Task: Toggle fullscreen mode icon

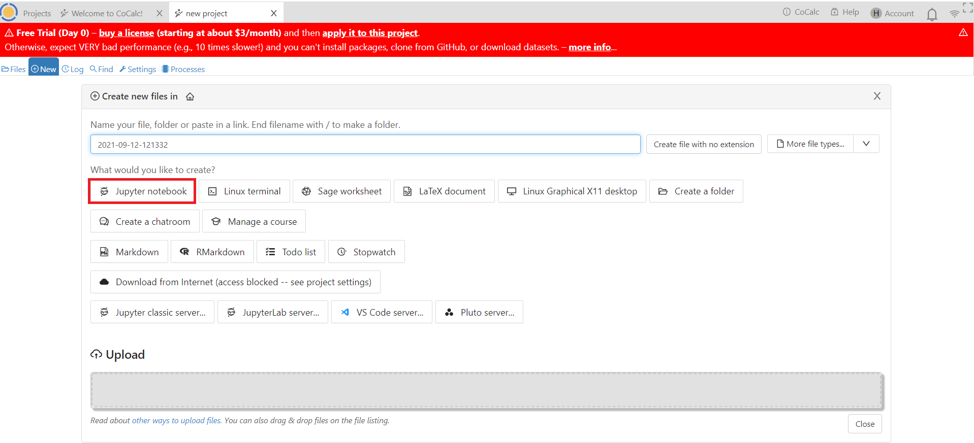Action: 968,7
